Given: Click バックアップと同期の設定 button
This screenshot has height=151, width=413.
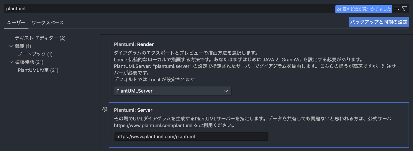Looking at the screenshot, I should click(x=379, y=22).
